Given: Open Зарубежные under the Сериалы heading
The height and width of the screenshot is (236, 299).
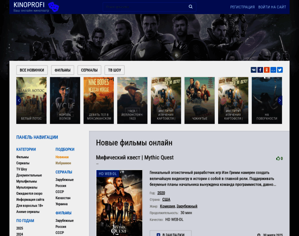Looking at the screenshot, I should [65, 180].
